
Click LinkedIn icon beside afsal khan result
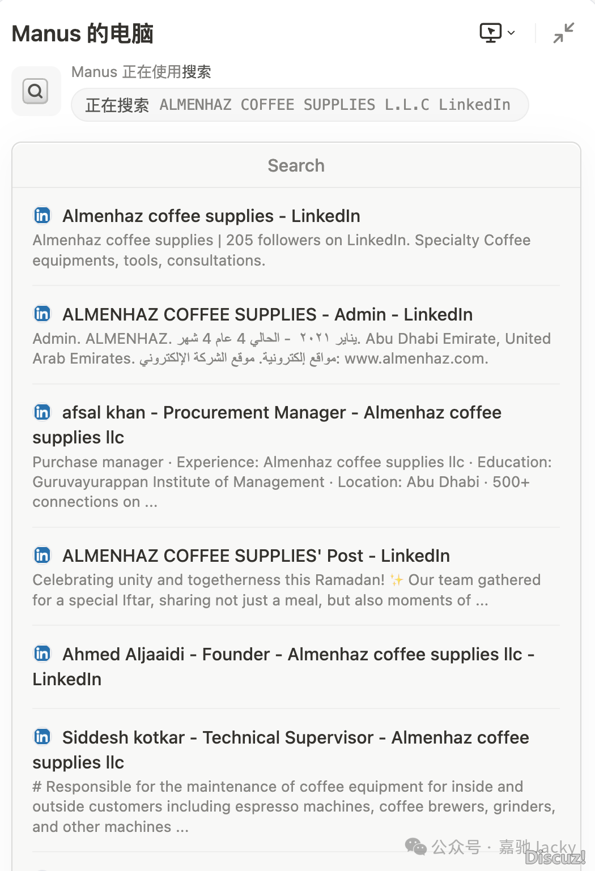pos(42,412)
